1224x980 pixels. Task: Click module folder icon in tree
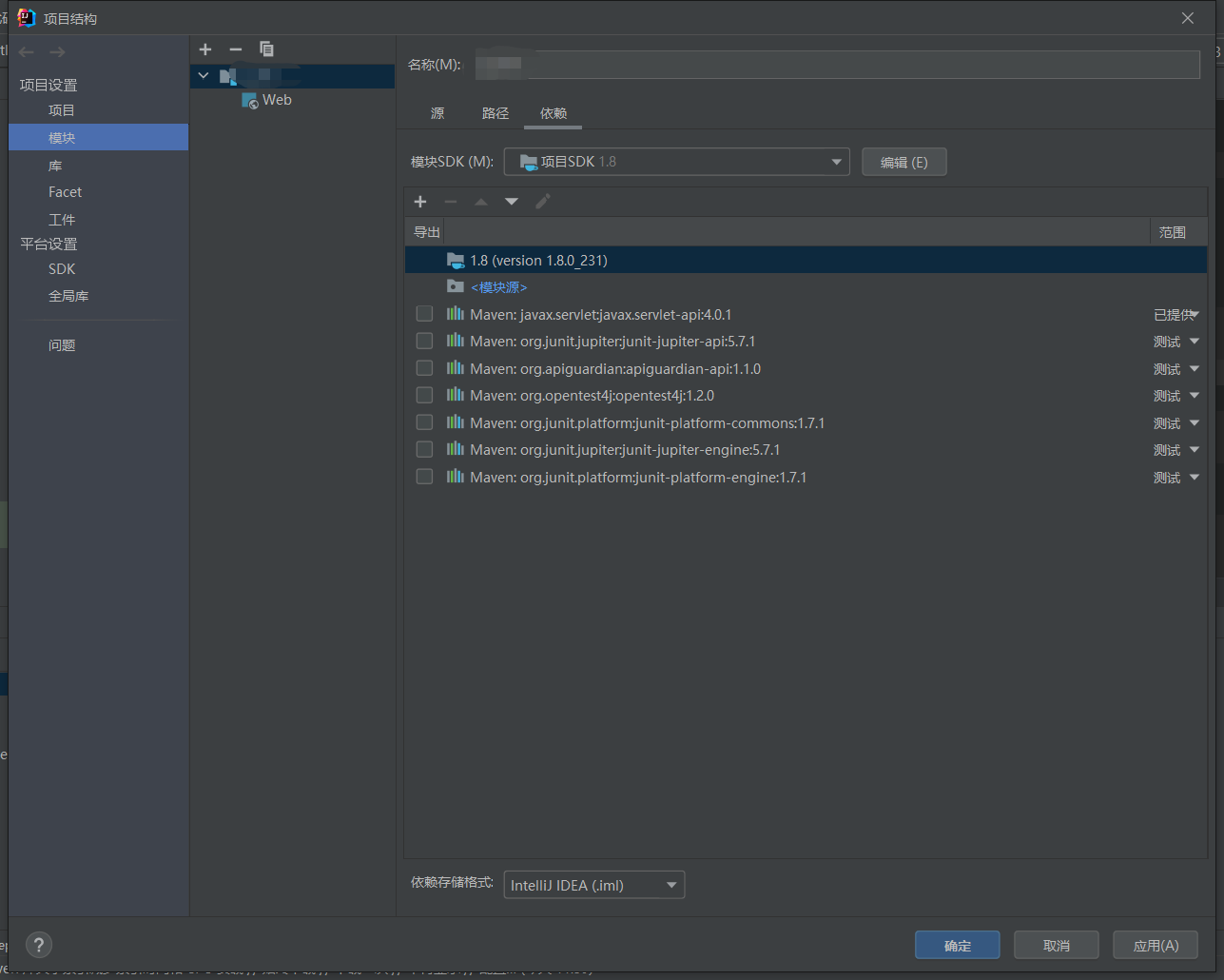228,76
